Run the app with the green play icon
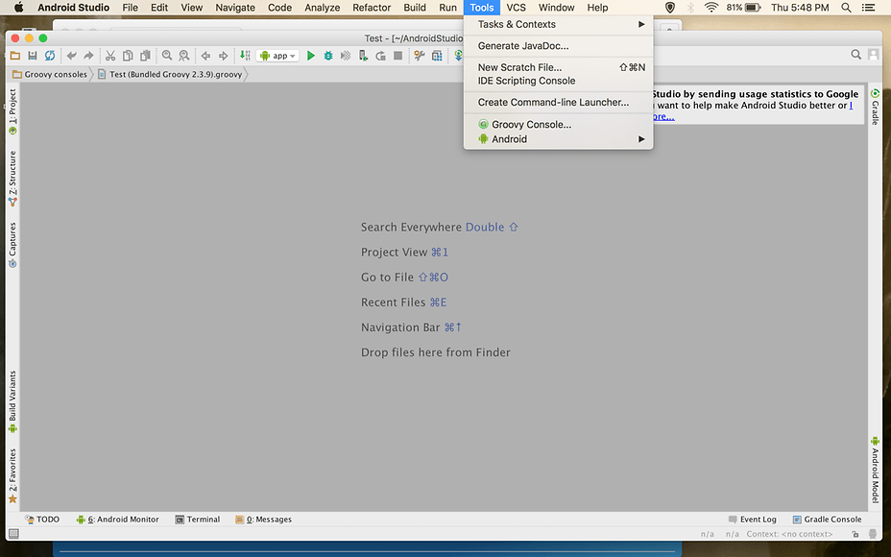891x557 pixels. tap(311, 55)
